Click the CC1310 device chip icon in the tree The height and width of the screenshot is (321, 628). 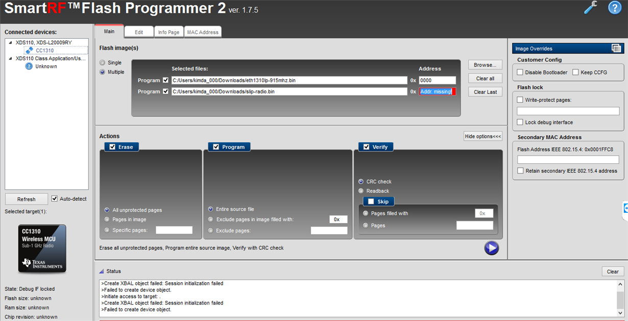[x=29, y=51]
